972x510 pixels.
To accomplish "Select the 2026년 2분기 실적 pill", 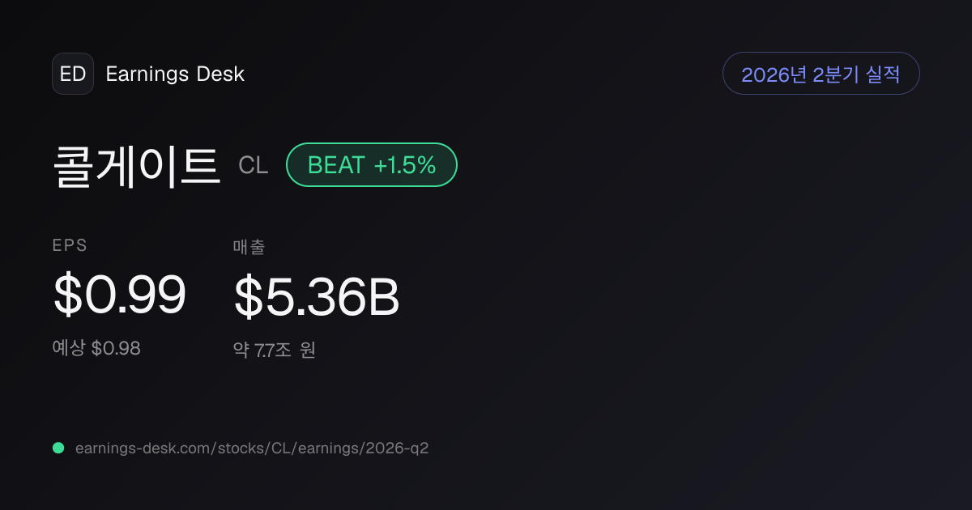I will coord(821,74).
